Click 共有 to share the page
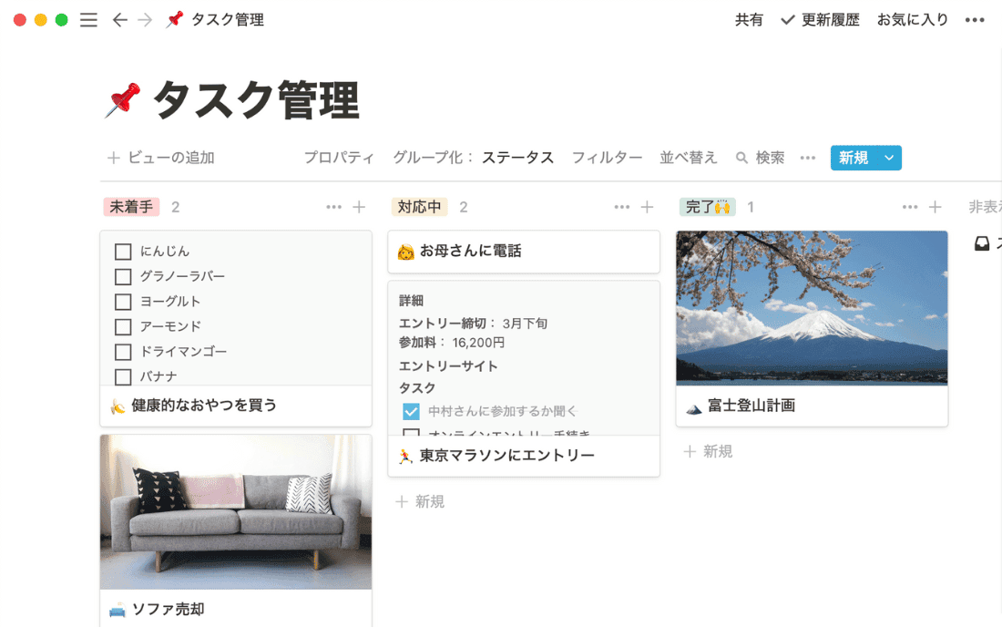Viewport: 1002px width, 638px height. tap(749, 20)
